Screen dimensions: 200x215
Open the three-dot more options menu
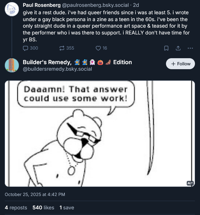point(190,48)
